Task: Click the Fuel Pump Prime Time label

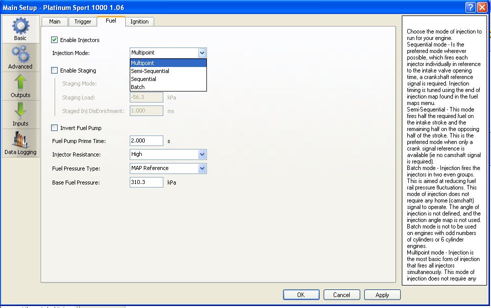Action: tap(79, 141)
